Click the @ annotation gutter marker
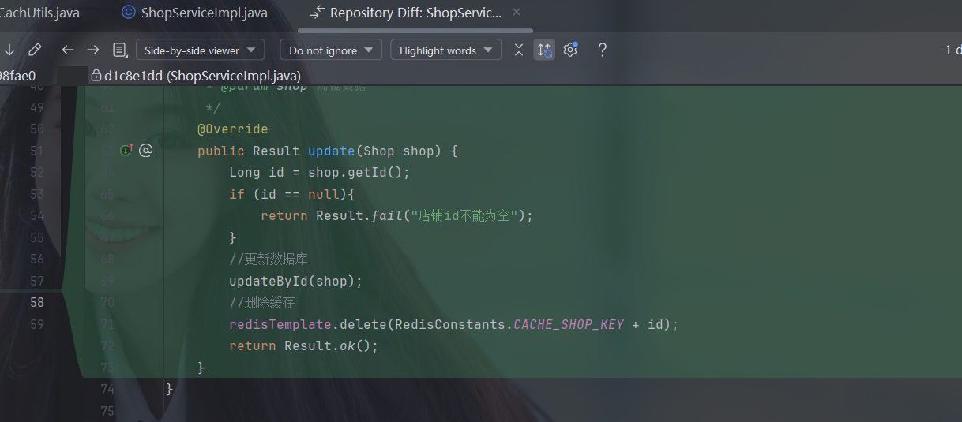The width and height of the screenshot is (962, 422). pos(145,150)
